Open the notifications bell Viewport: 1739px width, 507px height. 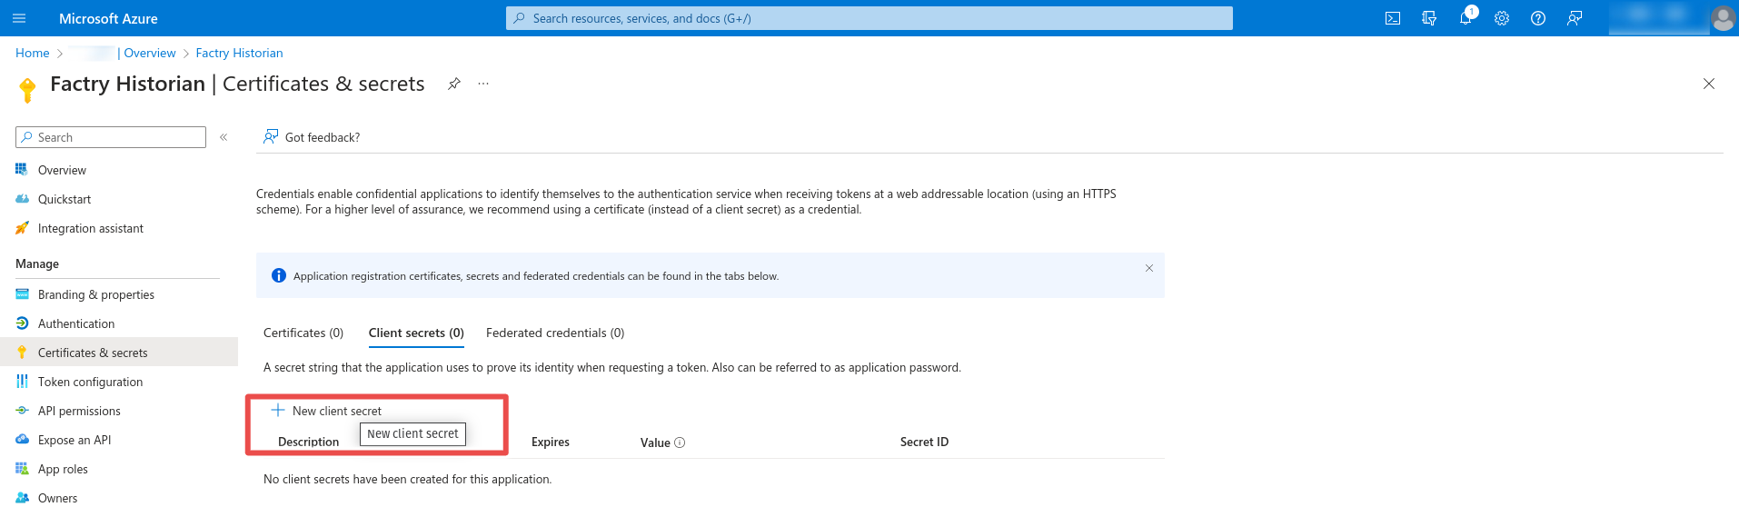pyautogui.click(x=1466, y=18)
